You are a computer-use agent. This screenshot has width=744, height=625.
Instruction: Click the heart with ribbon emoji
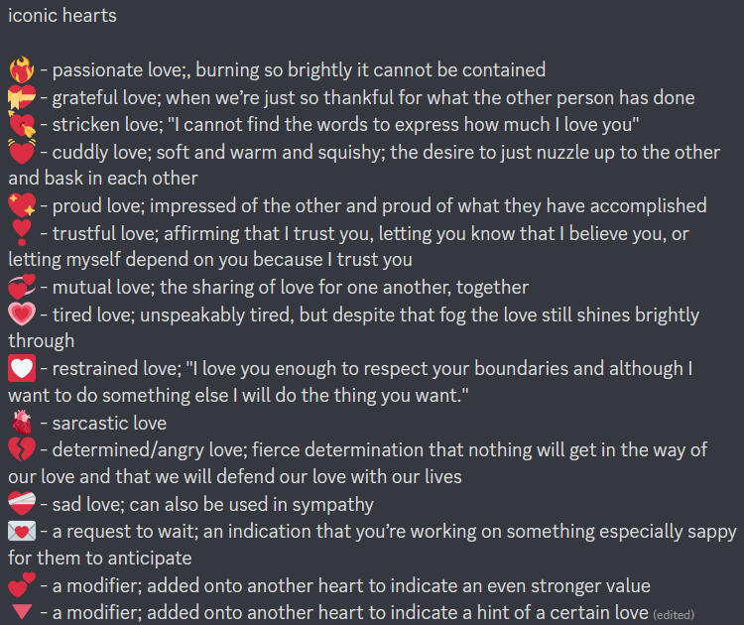coord(22,98)
